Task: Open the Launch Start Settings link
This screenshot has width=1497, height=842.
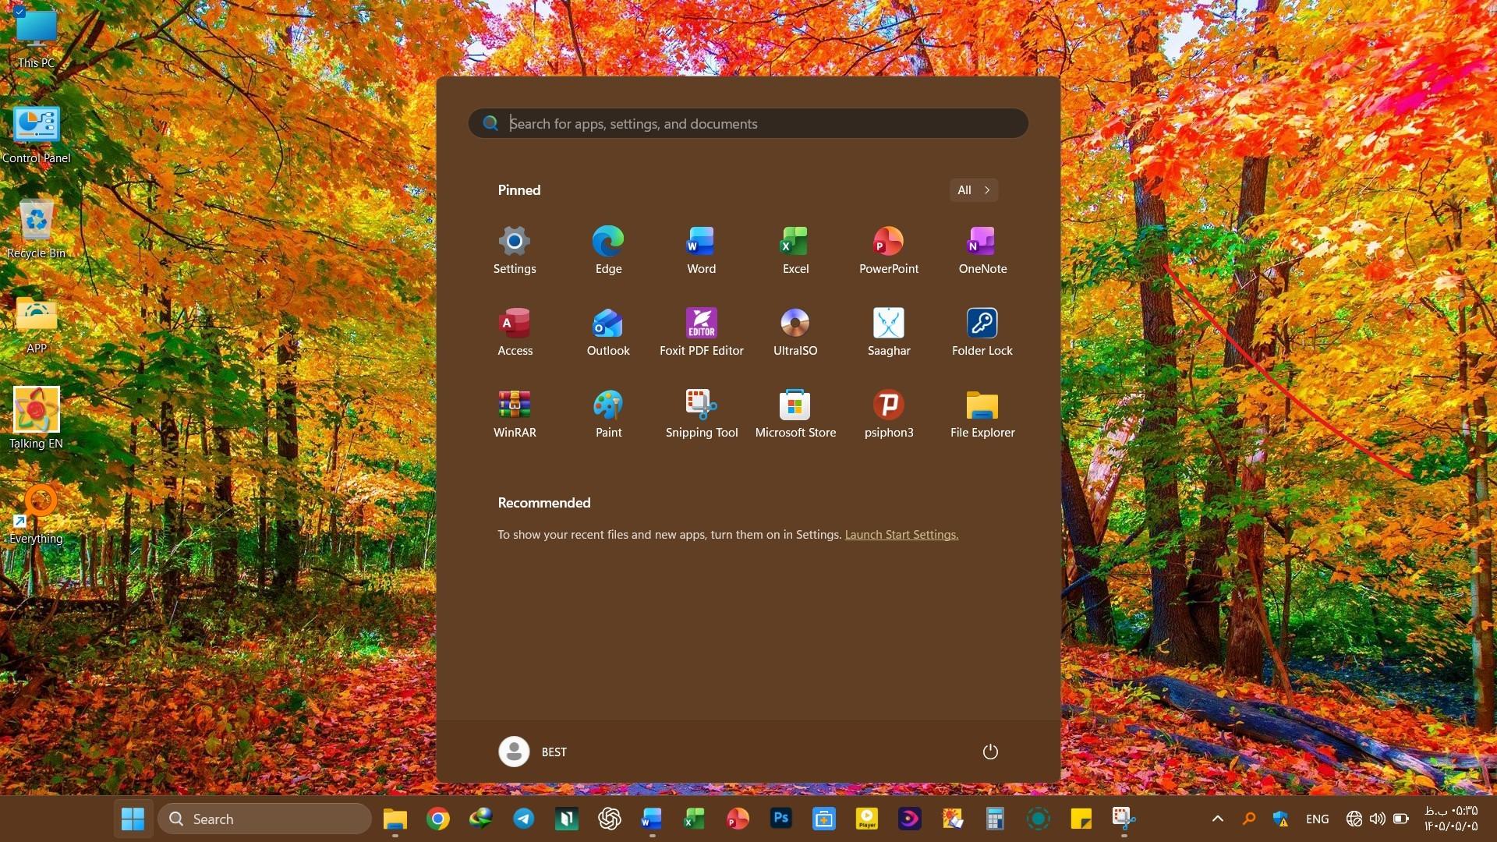Action: 901,535
